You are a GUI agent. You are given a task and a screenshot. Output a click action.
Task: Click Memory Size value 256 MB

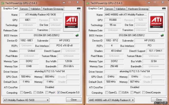tap(114, 66)
